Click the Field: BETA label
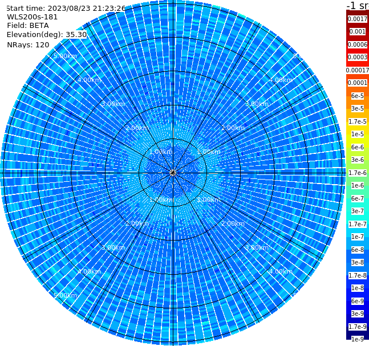369x346 pixels. tap(28, 26)
